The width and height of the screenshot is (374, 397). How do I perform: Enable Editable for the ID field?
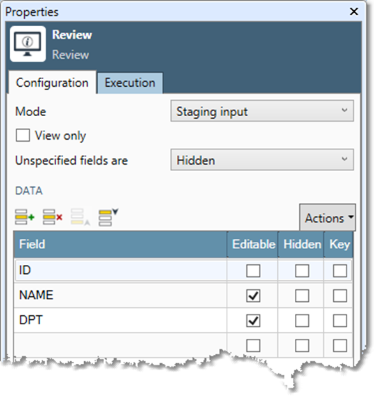point(253,271)
